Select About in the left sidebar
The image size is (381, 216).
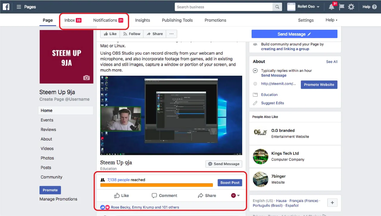[46, 139]
